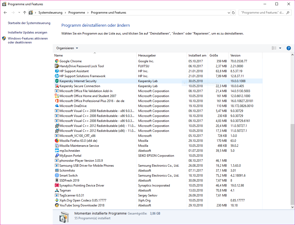Select the Samsung USB Driver for Mobile Phones row
This screenshot has width=295, height=225.
pyautogui.click(x=158, y=166)
